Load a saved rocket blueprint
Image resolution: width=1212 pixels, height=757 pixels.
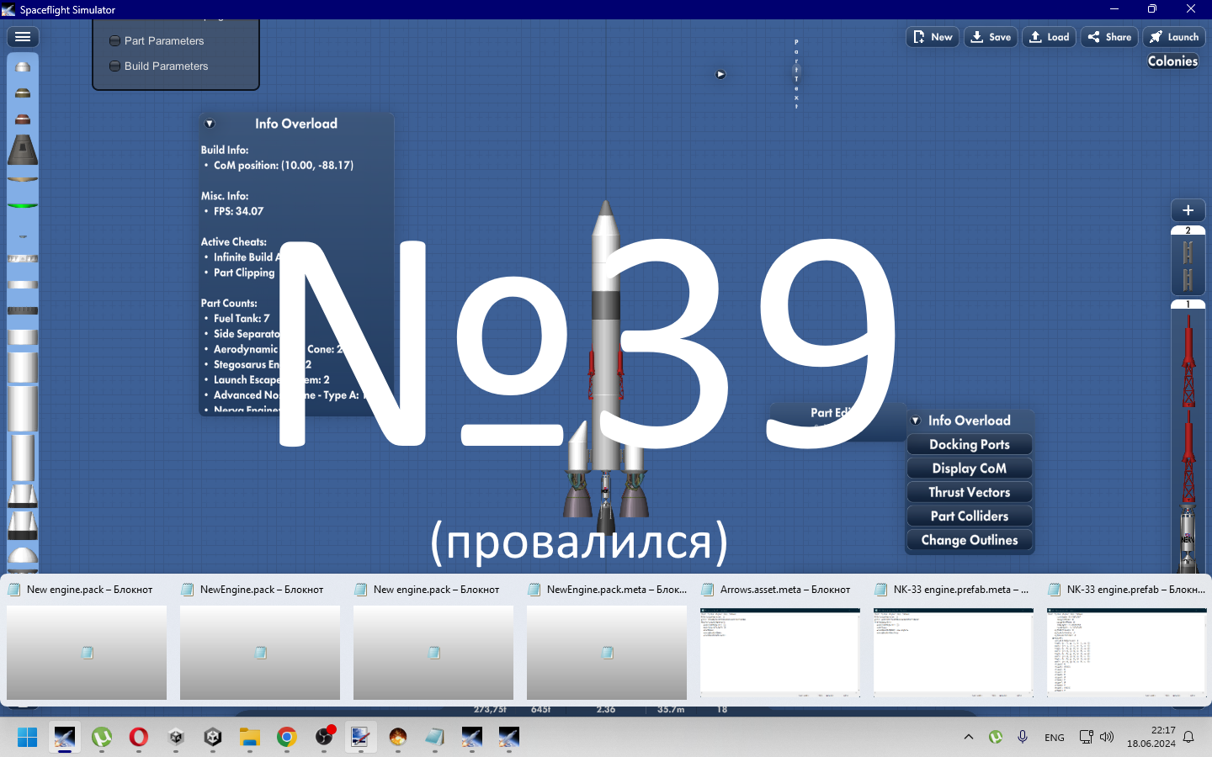1049,37
